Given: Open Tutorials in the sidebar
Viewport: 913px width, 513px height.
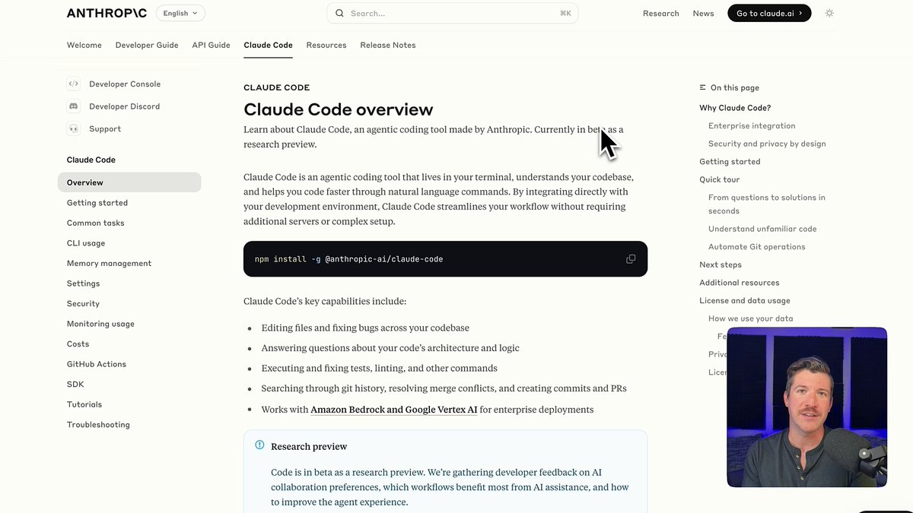Looking at the screenshot, I should point(84,404).
